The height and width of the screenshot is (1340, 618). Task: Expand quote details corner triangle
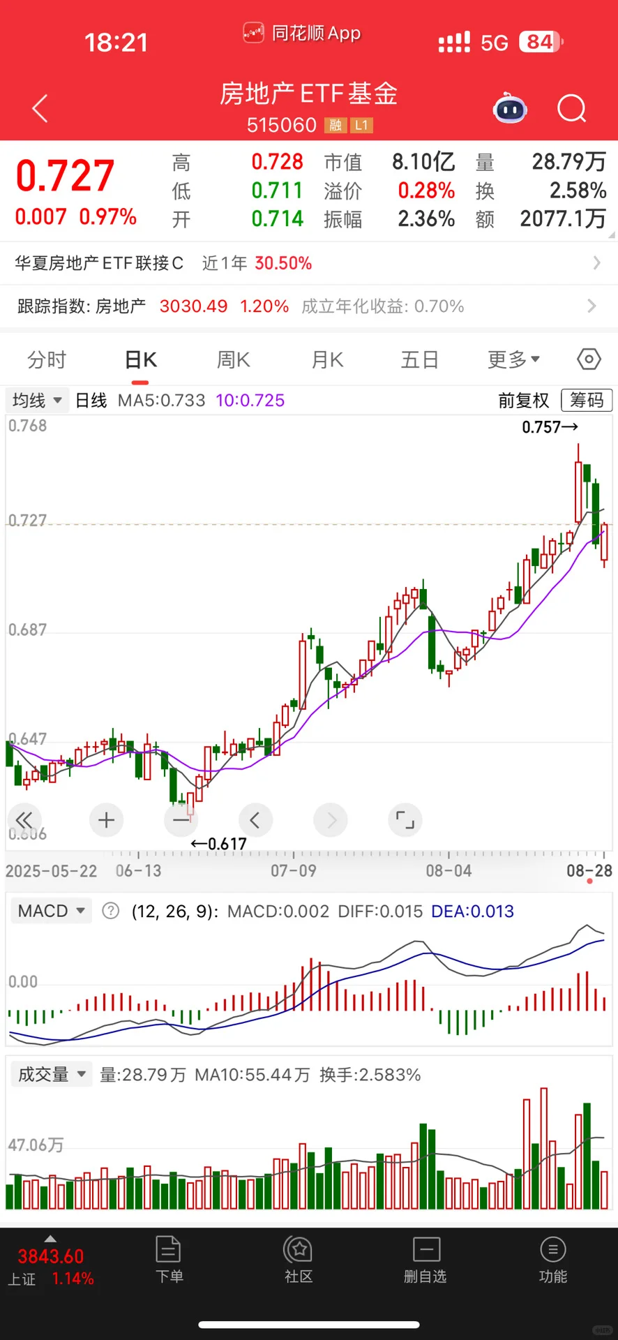(x=612, y=235)
